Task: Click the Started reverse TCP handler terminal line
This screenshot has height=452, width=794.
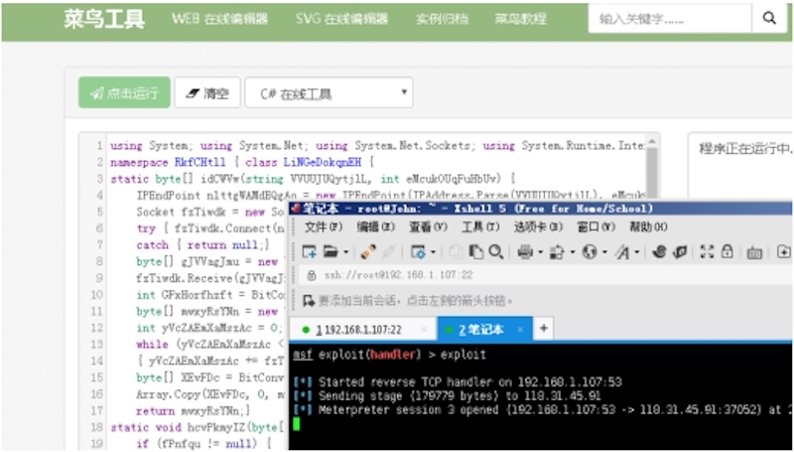Action: (x=458, y=382)
